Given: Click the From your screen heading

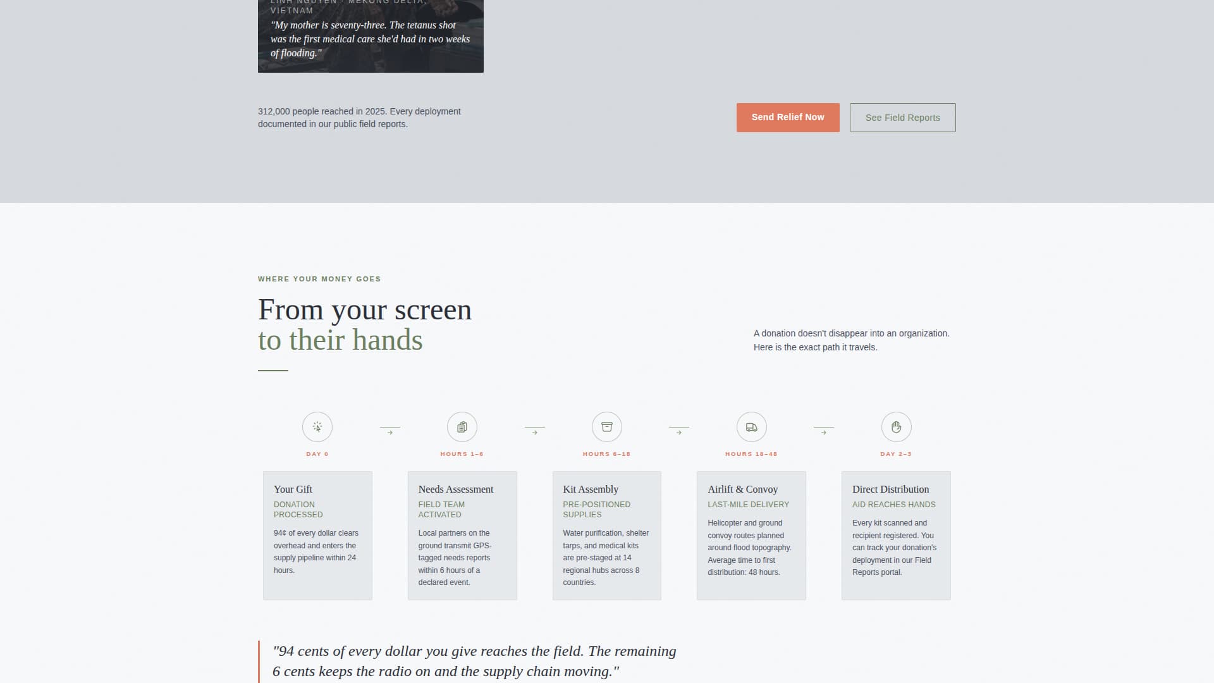Looking at the screenshot, I should tap(364, 310).
